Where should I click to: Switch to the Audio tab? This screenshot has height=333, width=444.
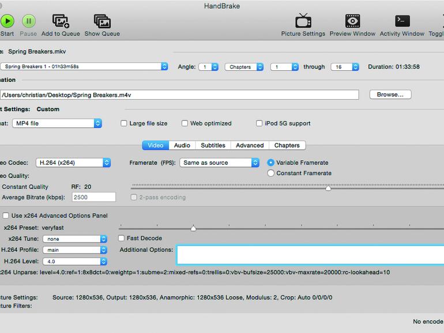pyautogui.click(x=182, y=145)
